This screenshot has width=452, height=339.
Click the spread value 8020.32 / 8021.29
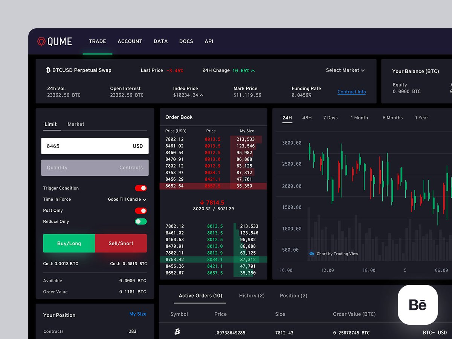(213, 209)
